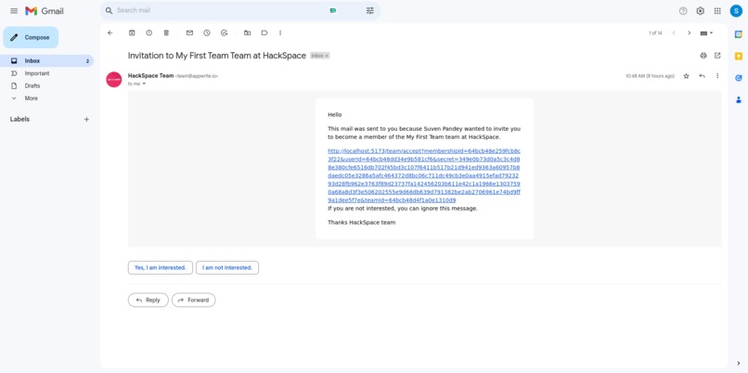Archive this email

[x=132, y=32]
